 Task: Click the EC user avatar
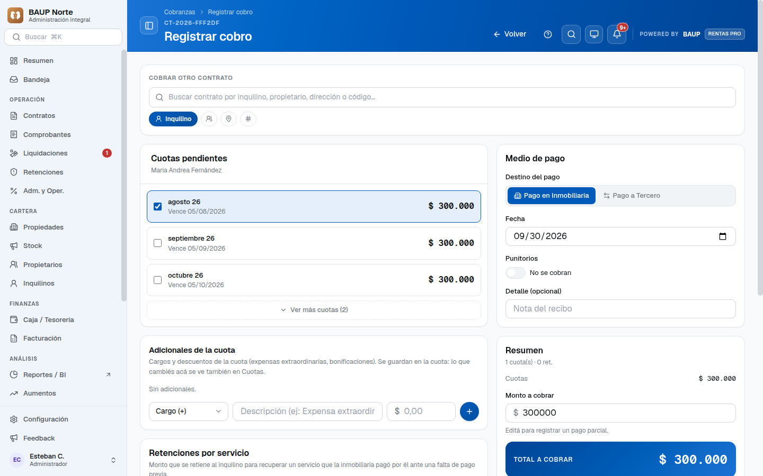pos(17,460)
